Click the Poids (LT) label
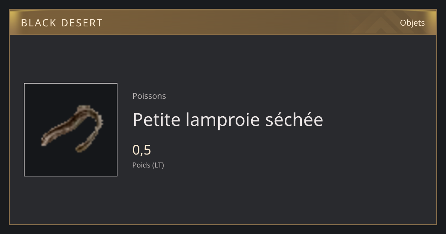 tap(148, 165)
